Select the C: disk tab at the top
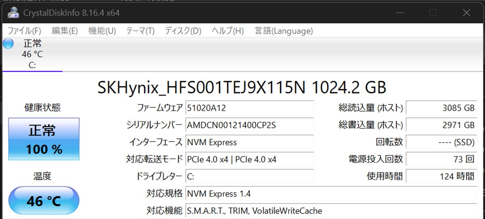Image resolution: width=485 pixels, height=219 pixels. click(32, 54)
